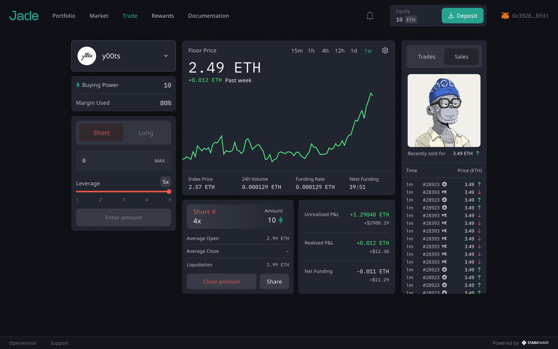This screenshot has height=349, width=558.
Task: Click the leverage slider handle
Action: [x=169, y=192]
